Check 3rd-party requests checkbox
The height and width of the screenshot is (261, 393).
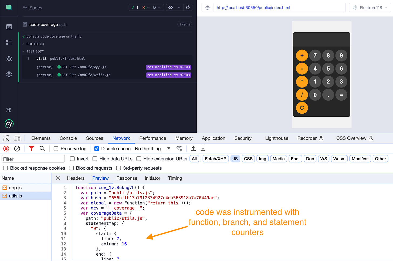(118, 168)
